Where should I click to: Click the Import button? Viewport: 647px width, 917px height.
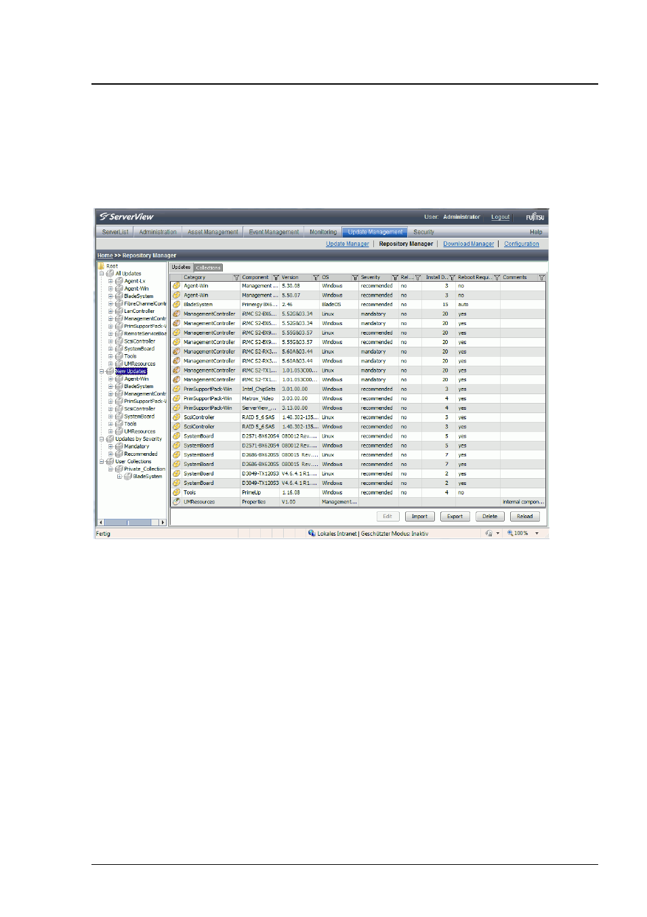point(420,517)
